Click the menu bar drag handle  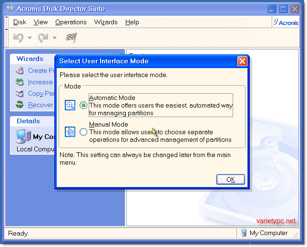pyautogui.click(x=7, y=22)
